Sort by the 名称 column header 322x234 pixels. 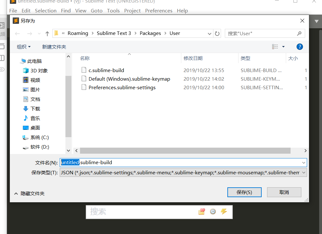point(85,58)
